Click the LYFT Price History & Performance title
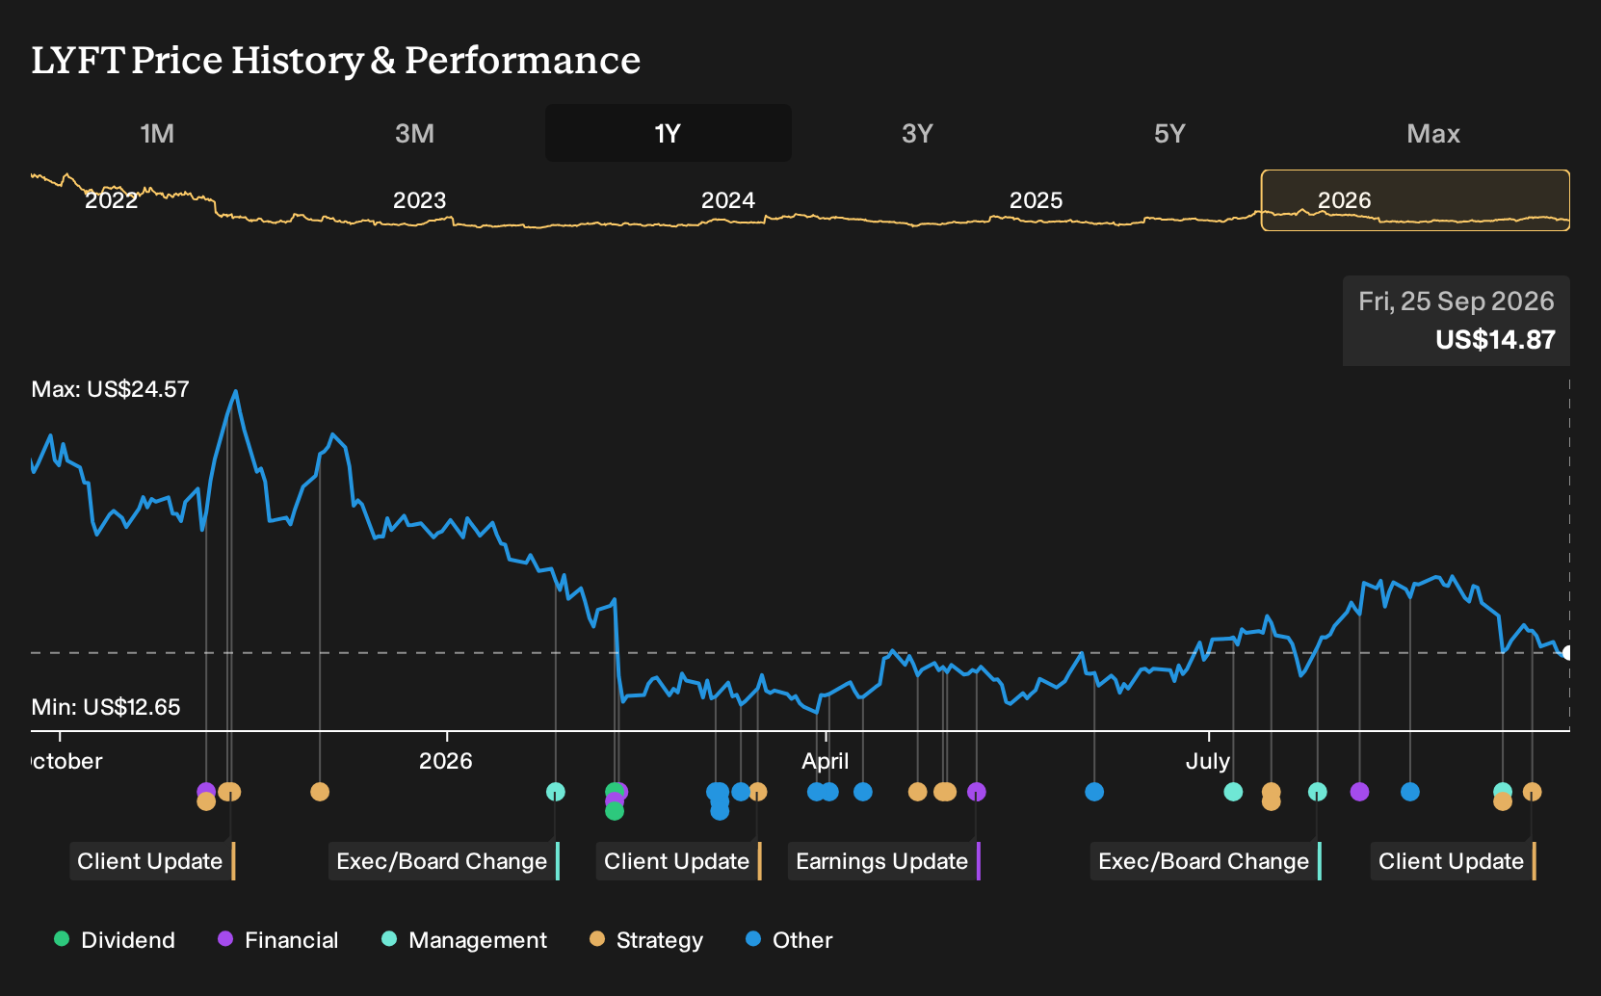 (x=336, y=60)
